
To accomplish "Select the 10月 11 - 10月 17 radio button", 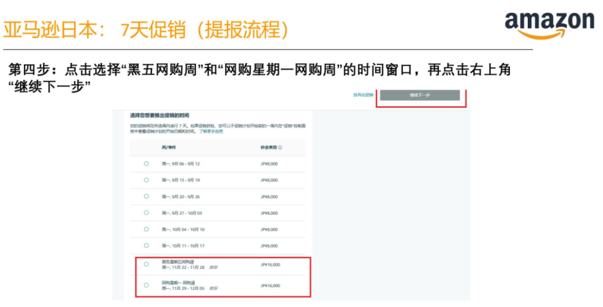I will (x=146, y=246).
